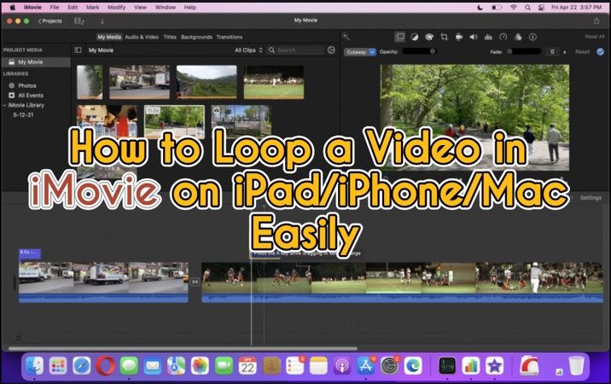
Task: Click the magic wand auto-enhance icon
Action: click(x=346, y=37)
